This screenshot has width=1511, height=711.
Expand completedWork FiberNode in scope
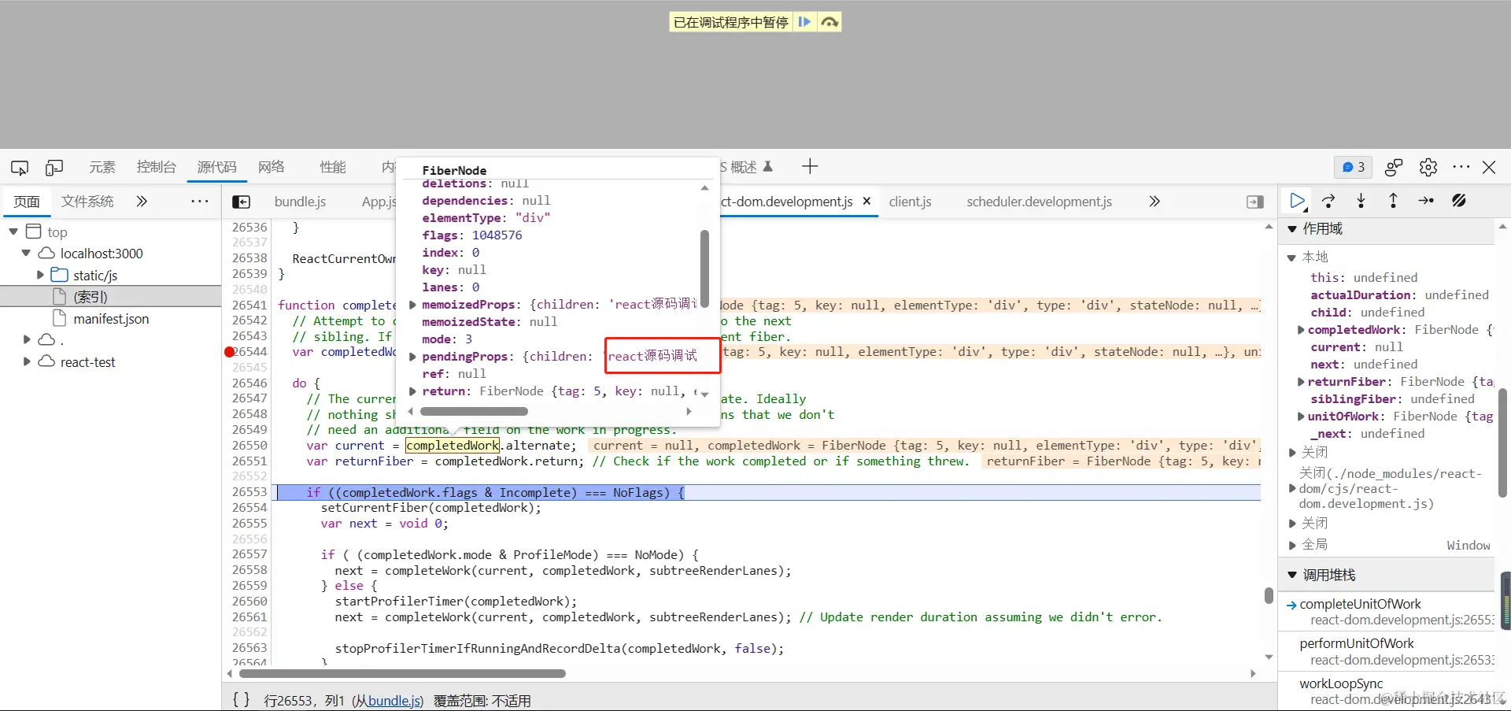(x=1301, y=330)
